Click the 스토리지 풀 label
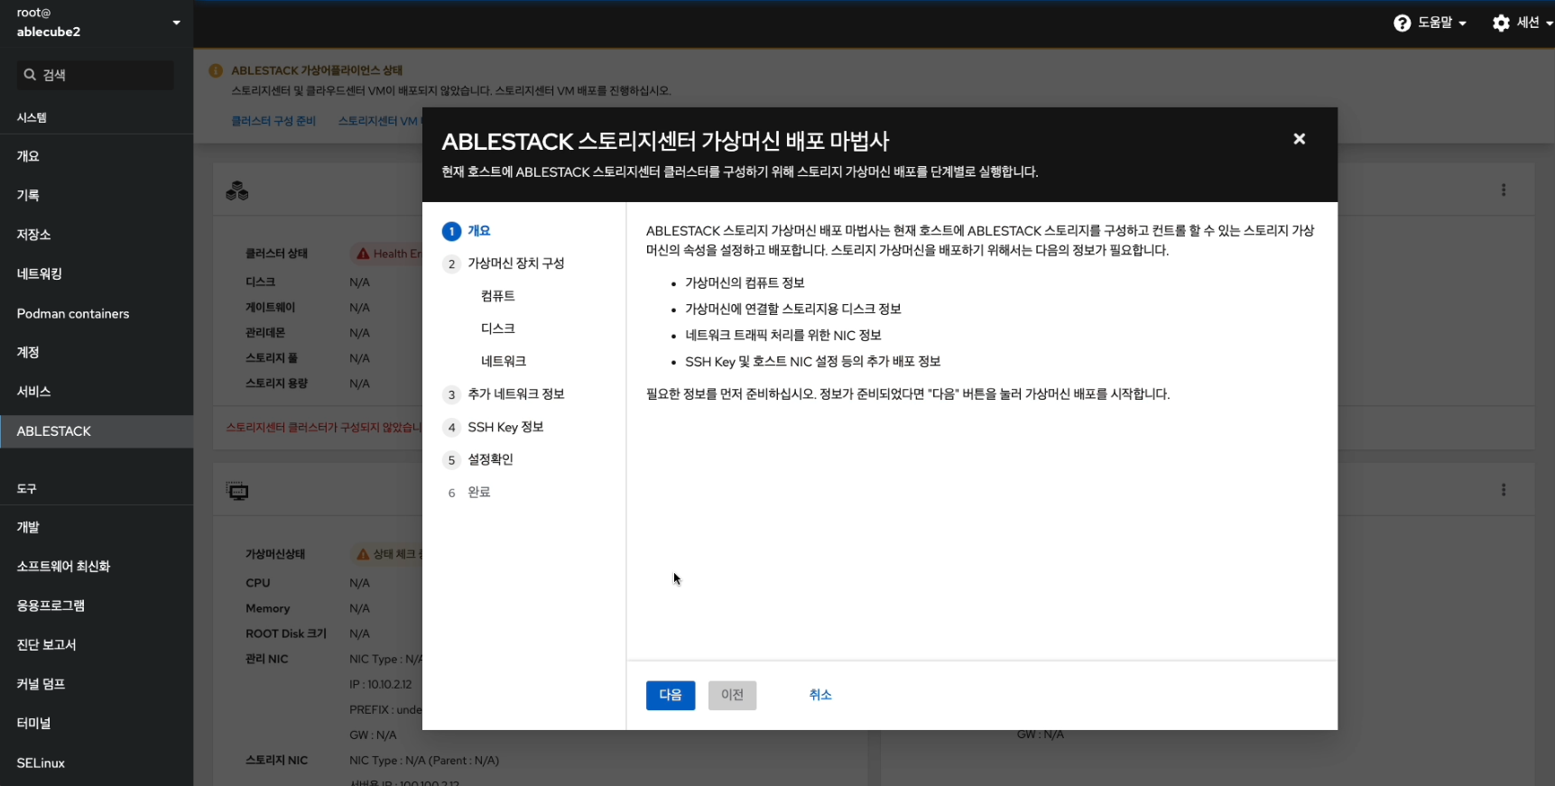Screen dimensions: 1555x786 [272, 358]
